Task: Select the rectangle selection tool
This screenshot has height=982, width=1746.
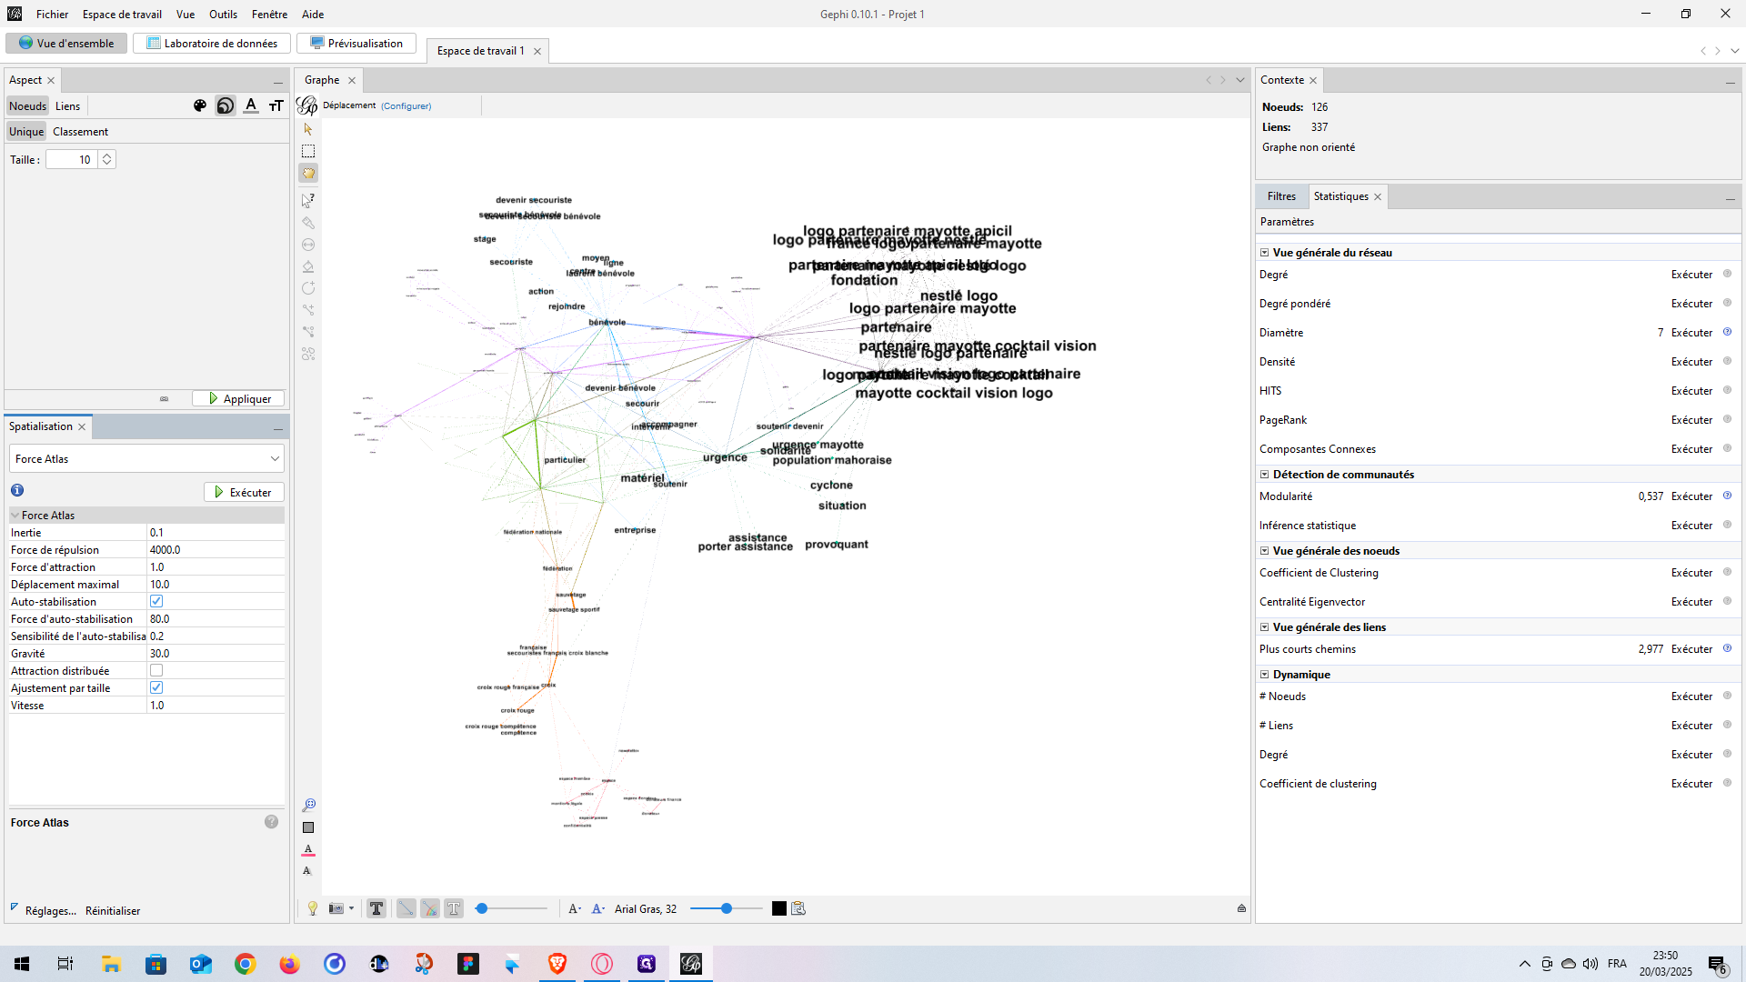Action: tap(308, 151)
